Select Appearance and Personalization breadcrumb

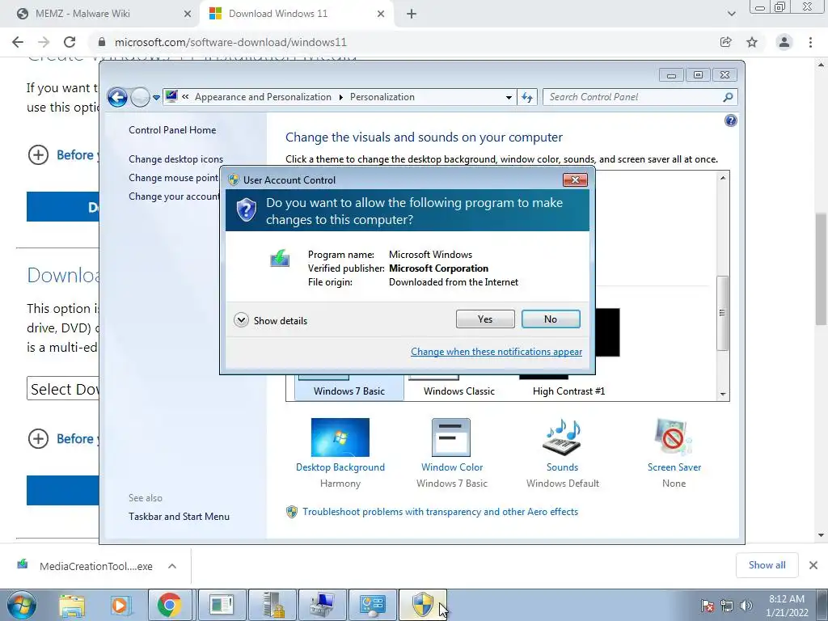[263, 97]
